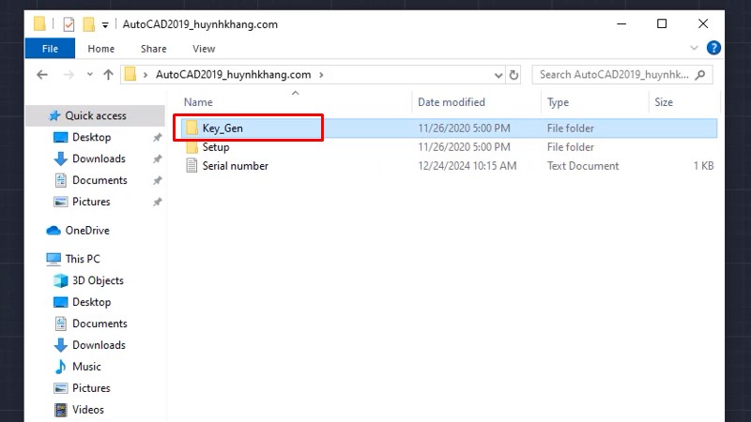Switch to the Share tab

pyautogui.click(x=153, y=49)
